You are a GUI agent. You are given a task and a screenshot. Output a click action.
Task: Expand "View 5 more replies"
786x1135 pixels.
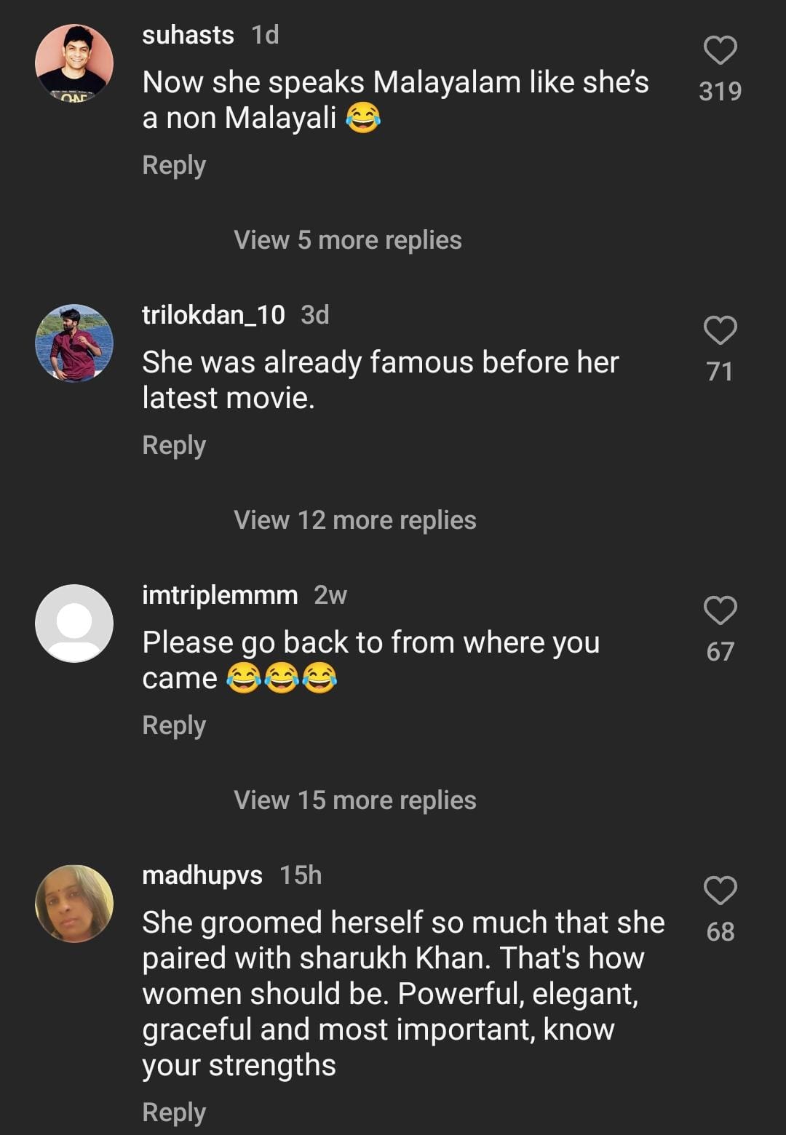click(347, 240)
